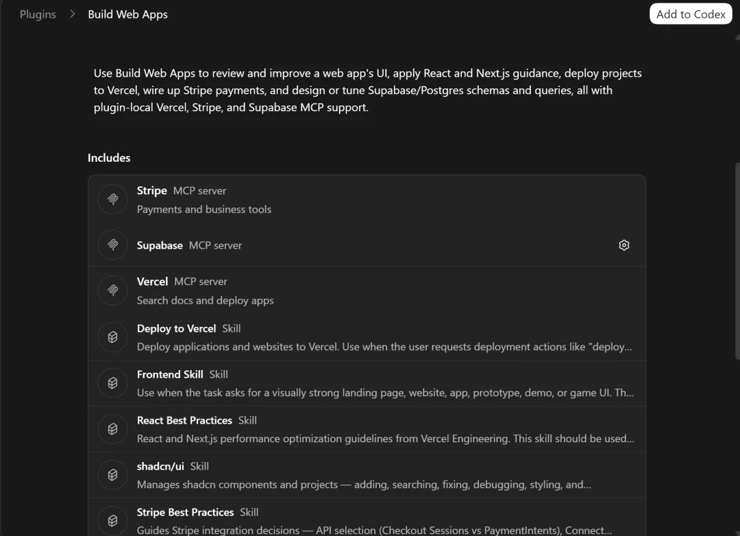This screenshot has width=740, height=536.
Task: Click the Supabase MCP server icon
Action: 113,245
